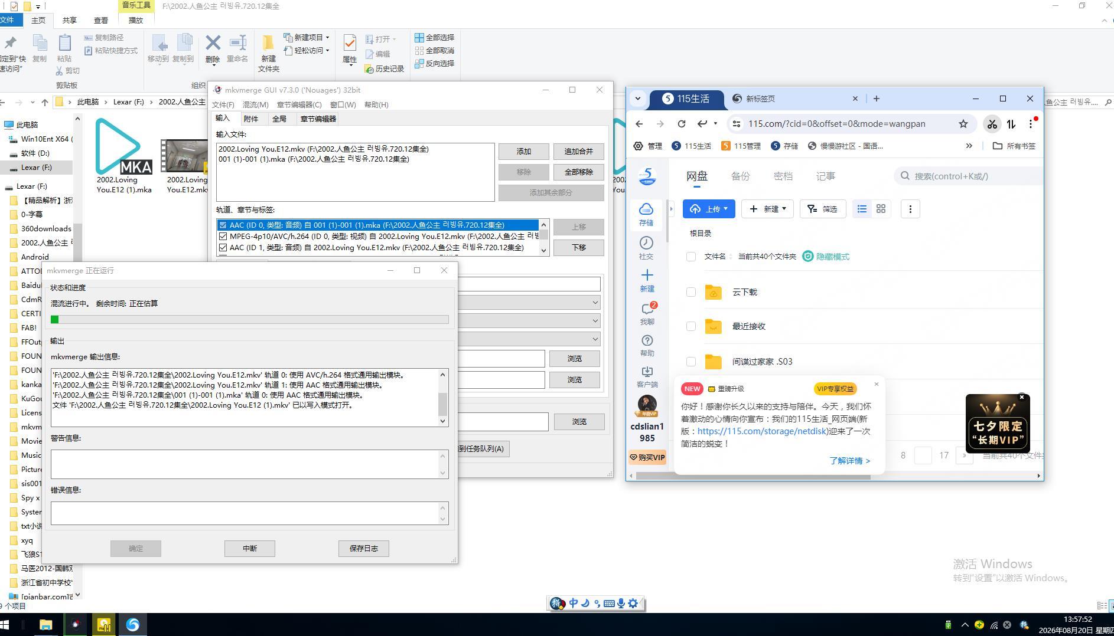Switch 115 file view to grid mode
This screenshot has height=636, width=1114.
881,209
